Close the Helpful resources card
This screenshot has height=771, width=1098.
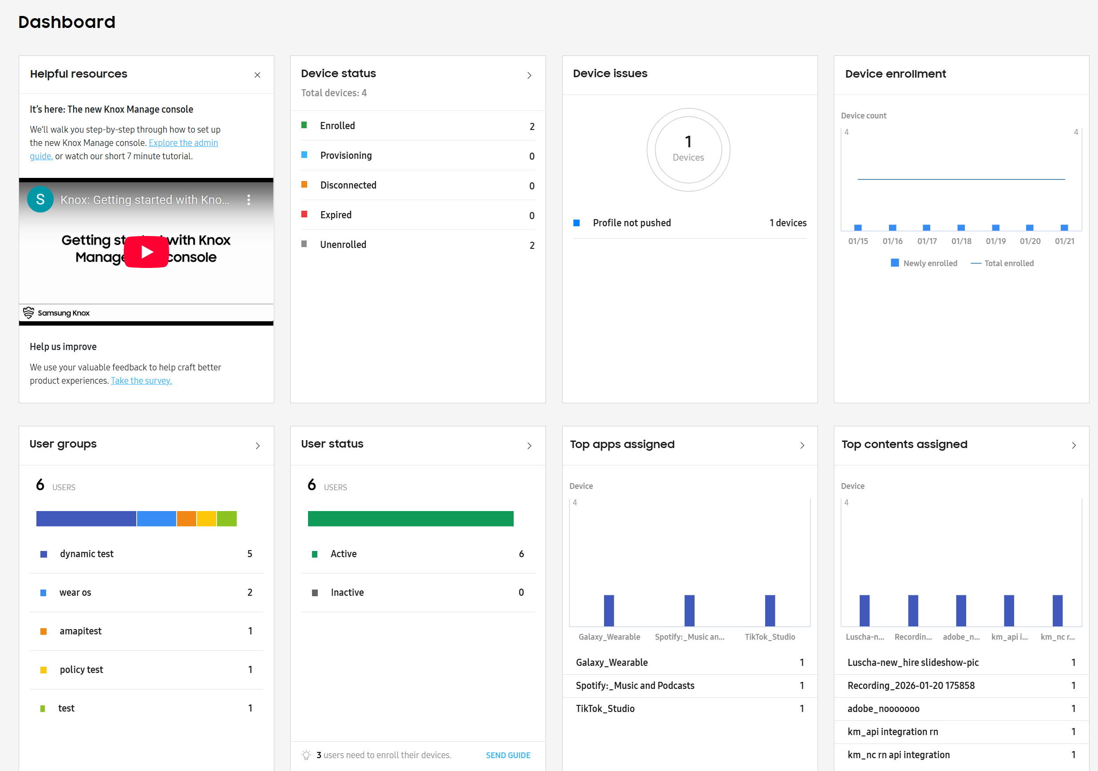click(257, 75)
